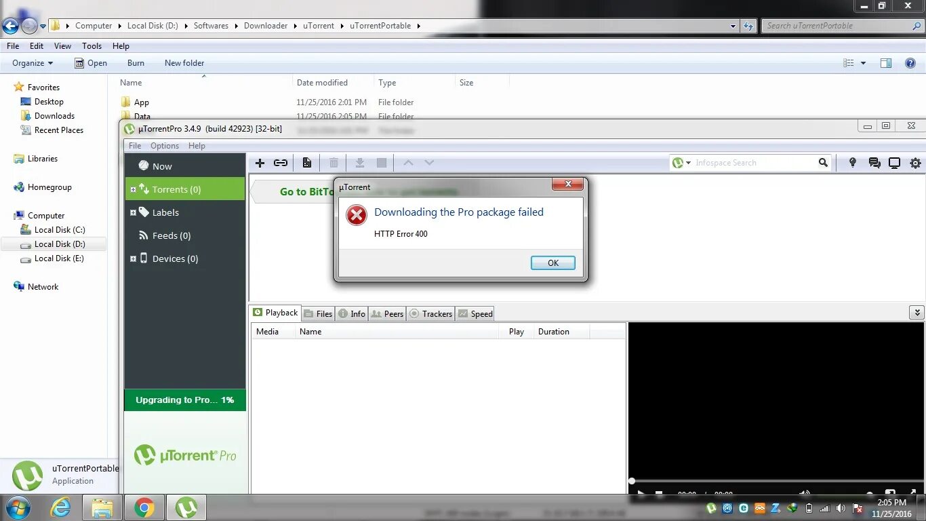Expand the Labels tree node
The image size is (926, 521).
133,213
